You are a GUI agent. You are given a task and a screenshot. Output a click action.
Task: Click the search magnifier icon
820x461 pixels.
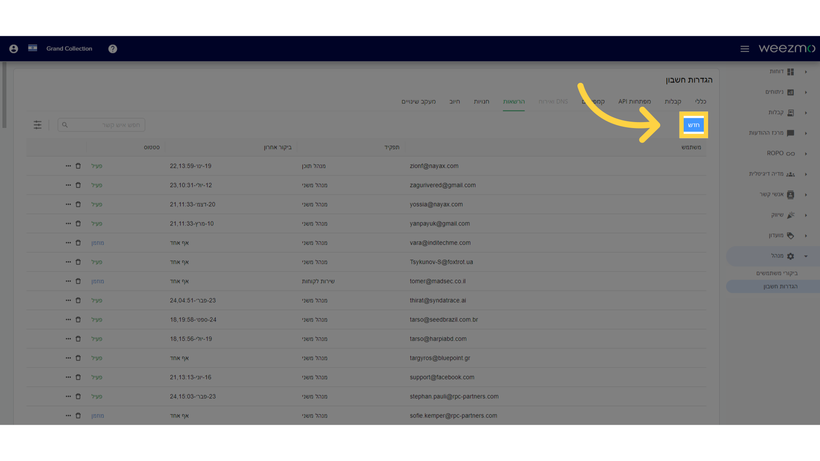pos(65,125)
